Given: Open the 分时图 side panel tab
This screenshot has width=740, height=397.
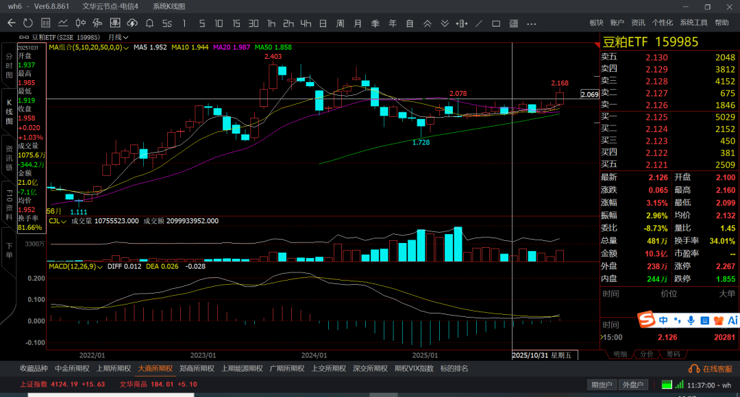Looking at the screenshot, I should [9, 65].
